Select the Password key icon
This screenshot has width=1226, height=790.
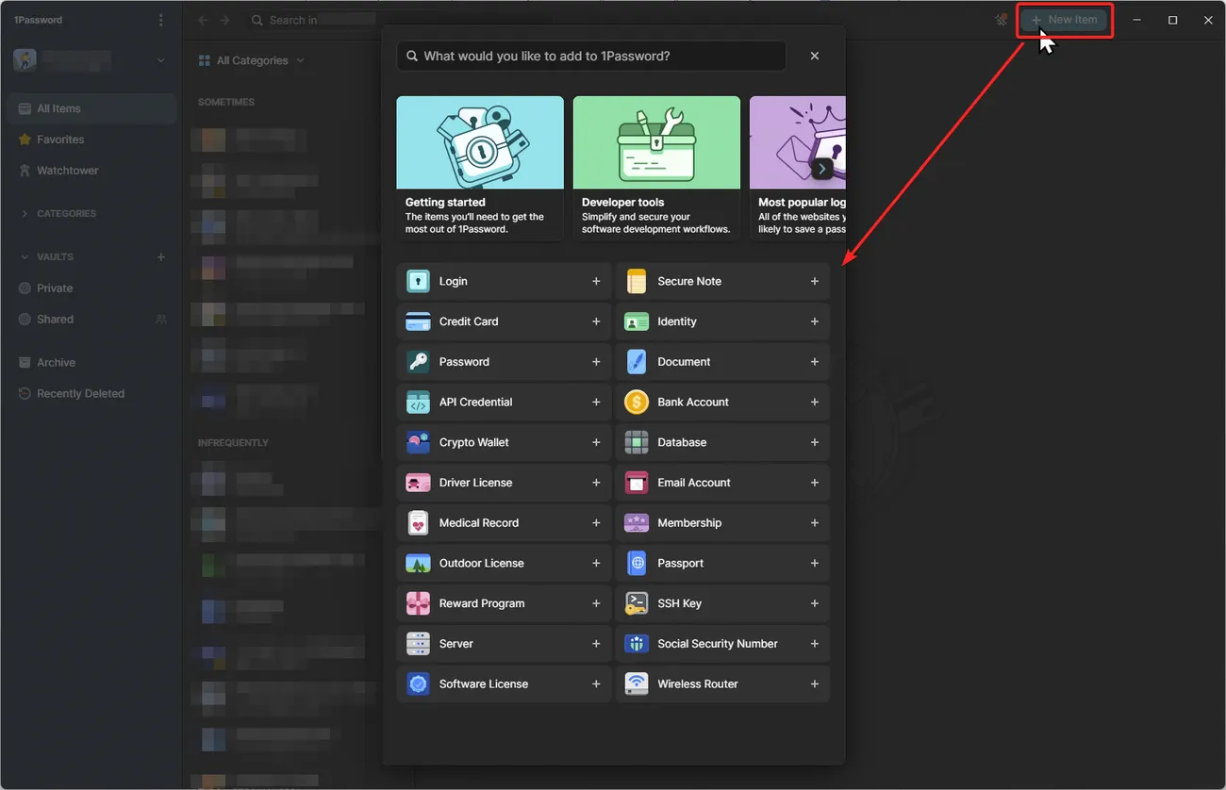click(418, 362)
